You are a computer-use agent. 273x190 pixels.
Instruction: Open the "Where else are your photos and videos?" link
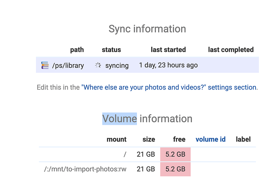[170, 87]
